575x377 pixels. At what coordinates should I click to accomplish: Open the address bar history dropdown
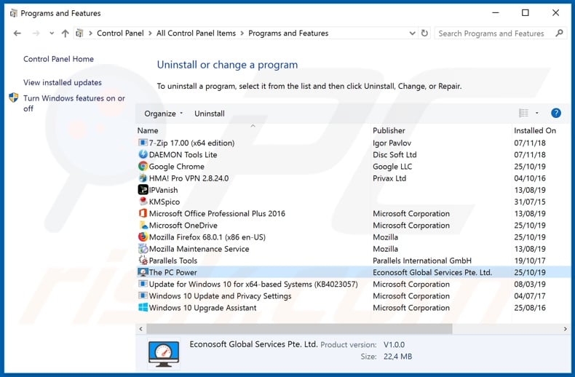(x=412, y=33)
